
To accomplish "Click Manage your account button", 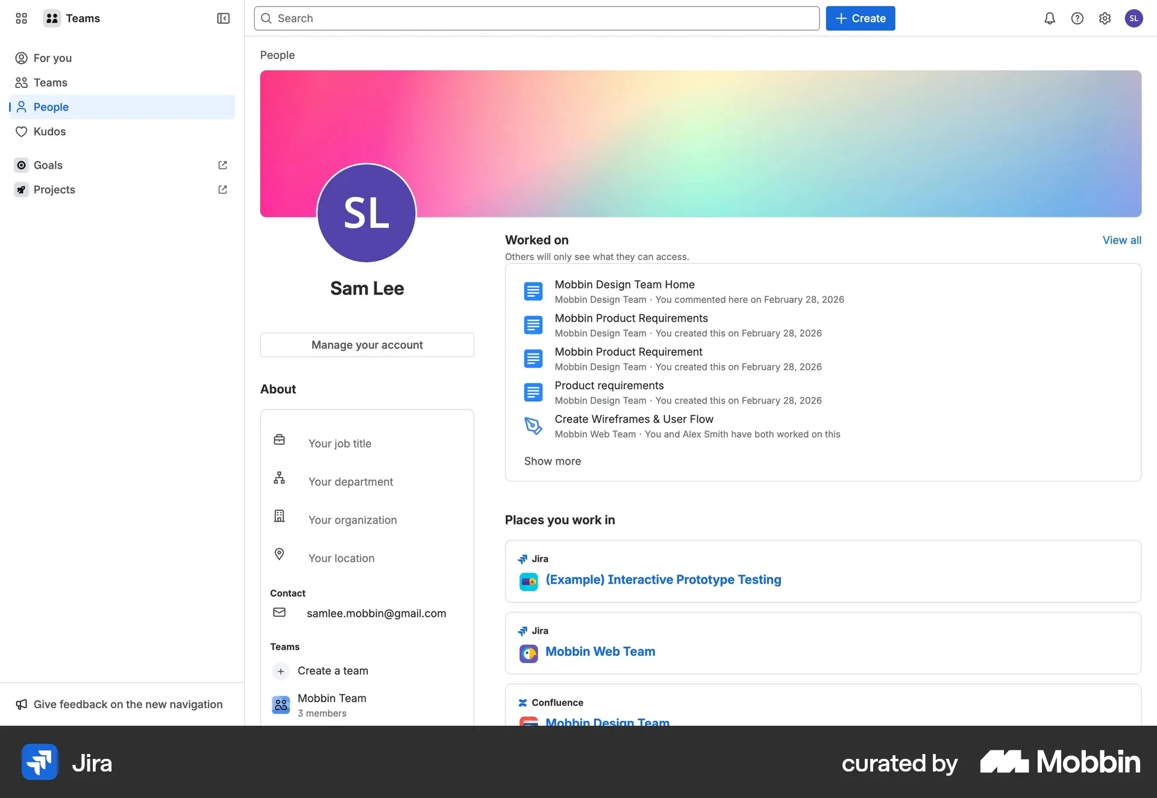I will pyautogui.click(x=367, y=344).
